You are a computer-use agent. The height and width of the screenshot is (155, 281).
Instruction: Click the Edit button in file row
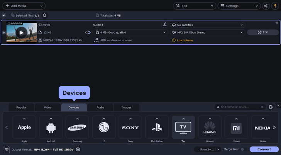click(x=263, y=32)
